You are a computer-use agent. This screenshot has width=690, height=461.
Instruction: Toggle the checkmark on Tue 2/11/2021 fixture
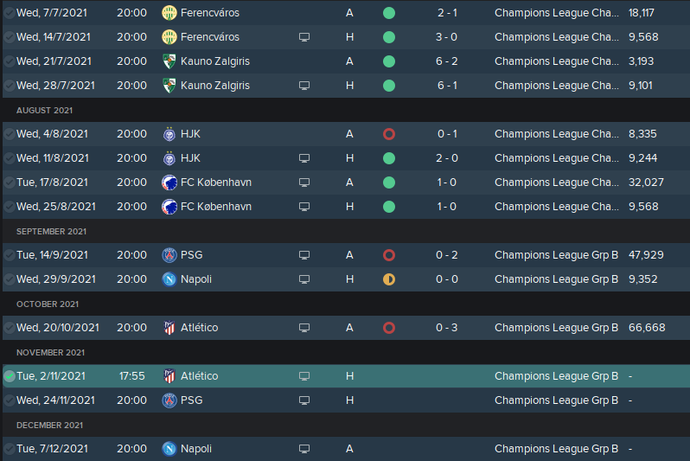pos(9,376)
